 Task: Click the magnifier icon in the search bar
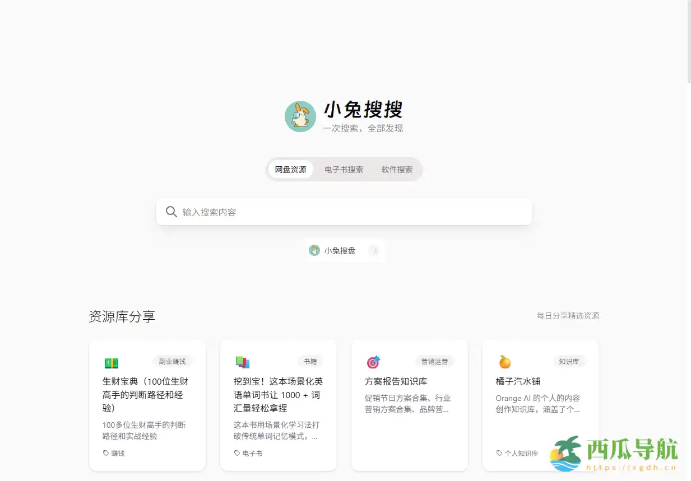pyautogui.click(x=171, y=212)
